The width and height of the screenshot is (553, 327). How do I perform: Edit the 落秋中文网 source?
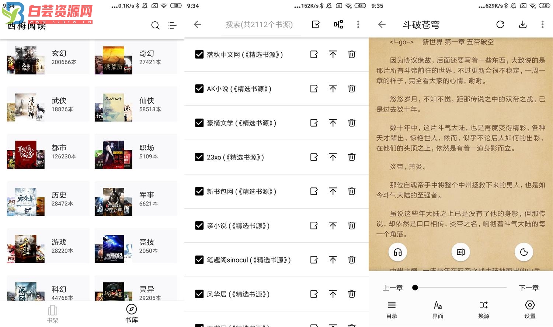314,54
